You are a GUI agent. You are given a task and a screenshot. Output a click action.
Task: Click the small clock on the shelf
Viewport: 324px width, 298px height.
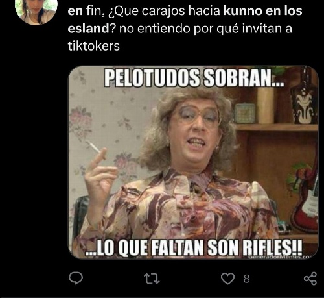pyautogui.click(x=245, y=113)
